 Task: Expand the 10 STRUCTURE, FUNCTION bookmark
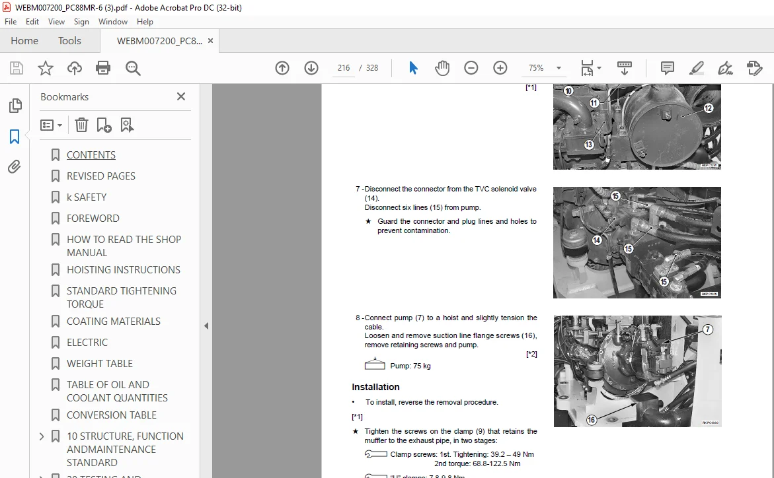pyautogui.click(x=42, y=436)
